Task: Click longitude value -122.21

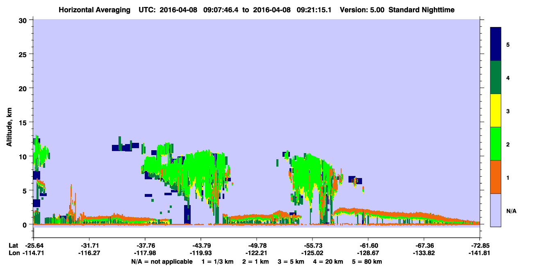Action: pyautogui.click(x=257, y=253)
